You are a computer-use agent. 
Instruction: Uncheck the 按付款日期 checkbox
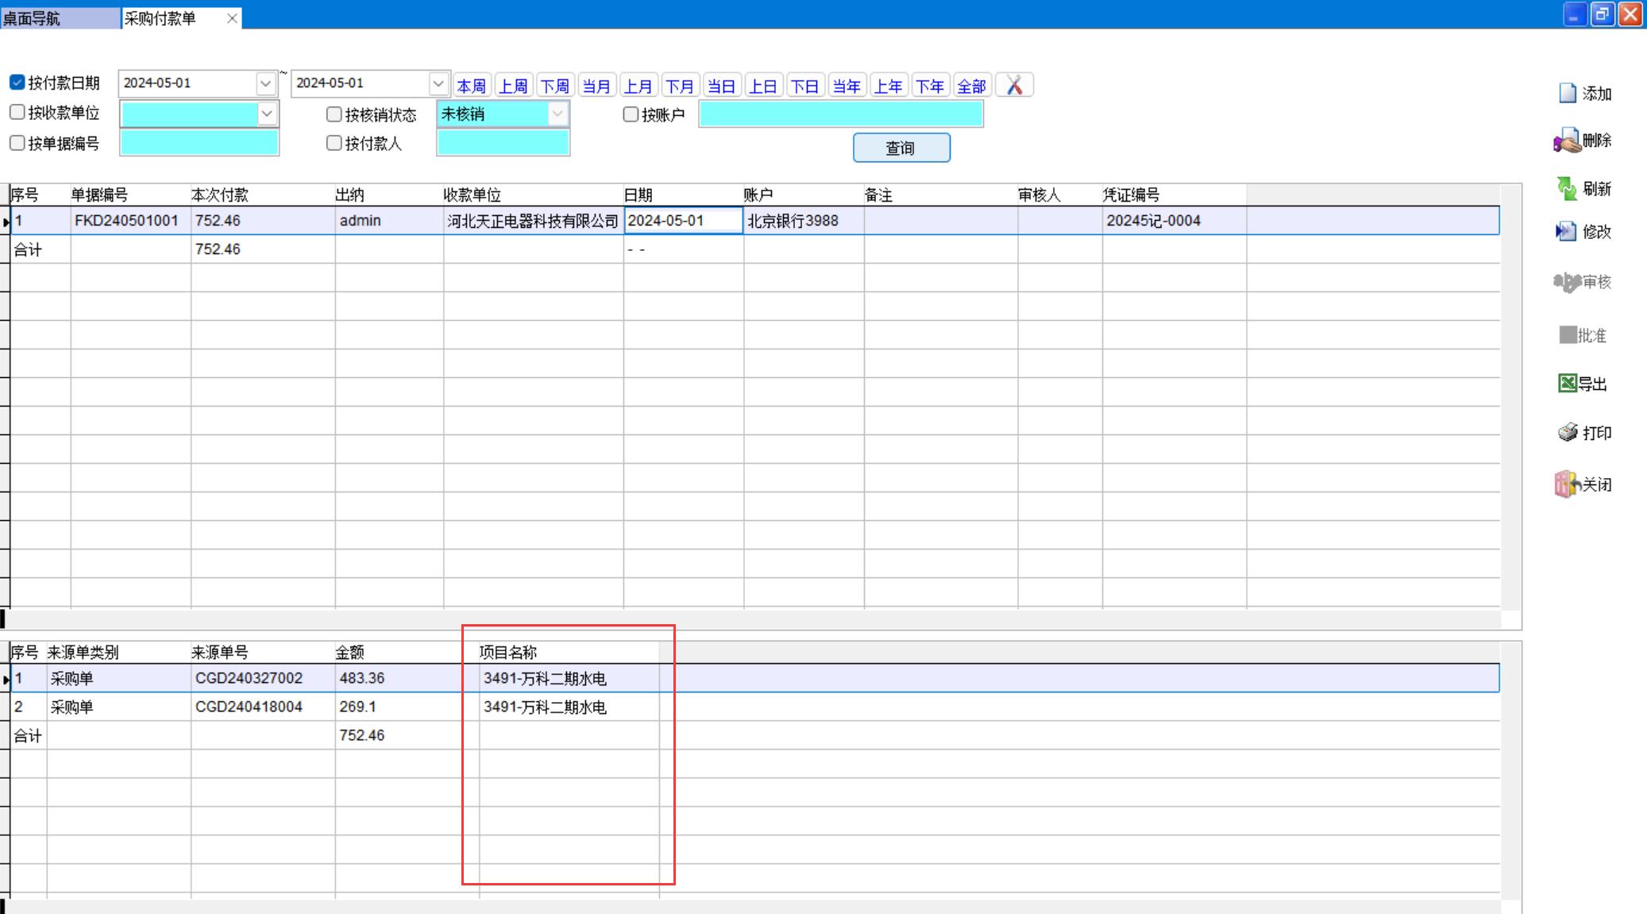click(x=17, y=83)
